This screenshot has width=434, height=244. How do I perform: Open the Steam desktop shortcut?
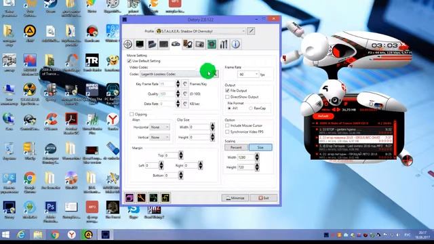[50, 6]
